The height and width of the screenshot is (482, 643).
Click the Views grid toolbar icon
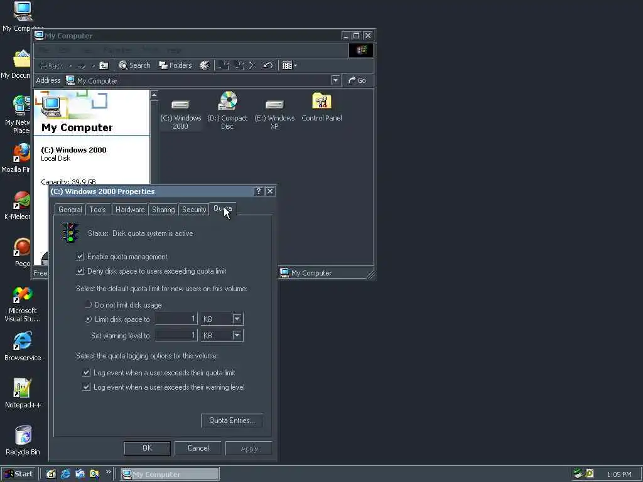tap(287, 65)
